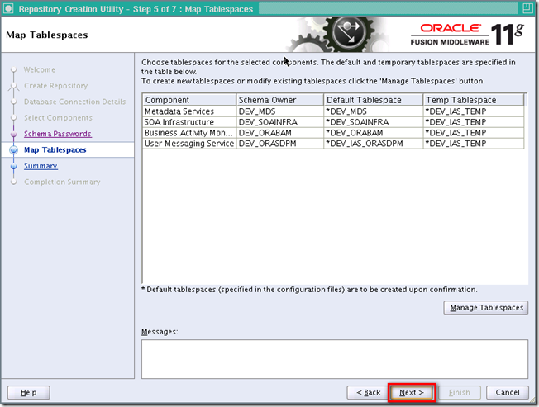Open the *DEV_ORABAM default tablespace cell
The image size is (539, 407).
point(374,133)
